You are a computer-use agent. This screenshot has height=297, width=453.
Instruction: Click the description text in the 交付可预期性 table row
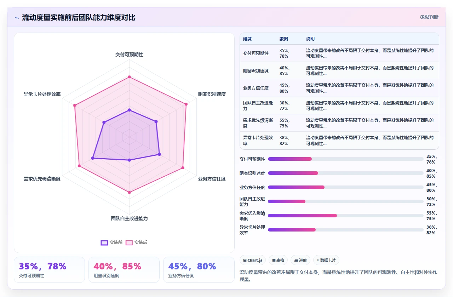pos(370,53)
